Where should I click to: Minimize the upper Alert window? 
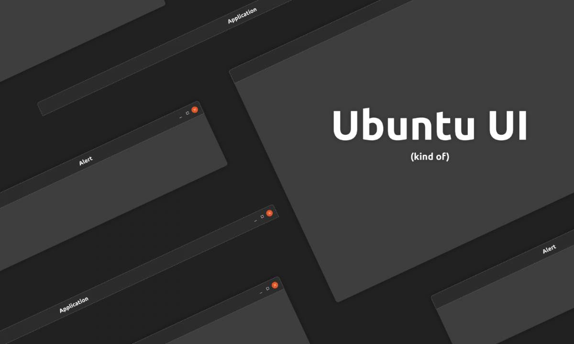pyautogui.click(x=181, y=117)
